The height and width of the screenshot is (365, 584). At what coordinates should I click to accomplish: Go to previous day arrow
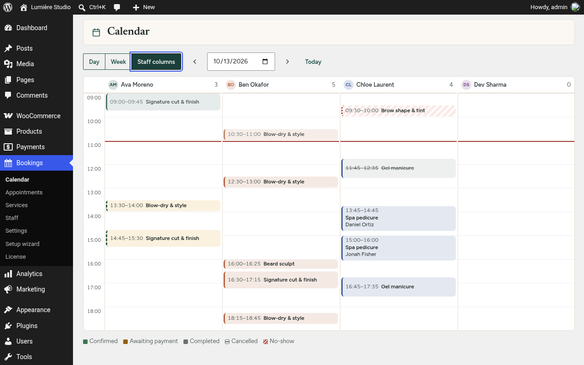point(195,62)
